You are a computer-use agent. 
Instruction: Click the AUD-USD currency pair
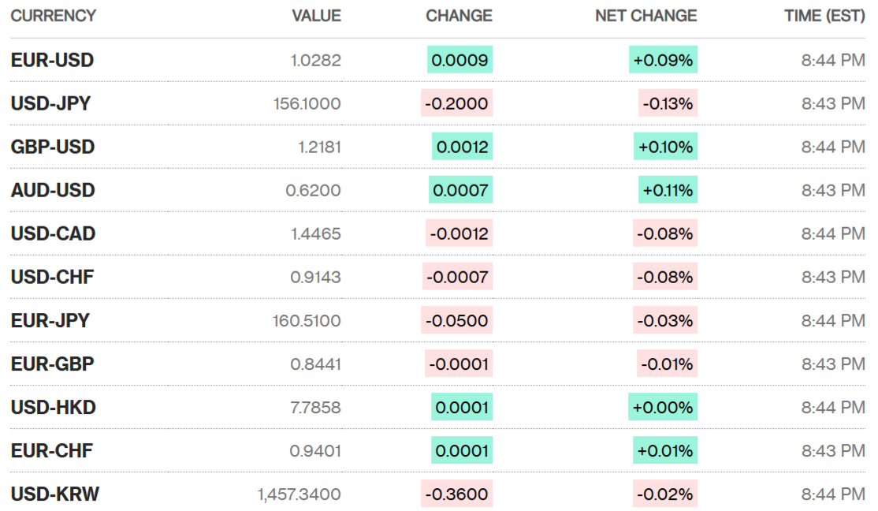(x=52, y=190)
